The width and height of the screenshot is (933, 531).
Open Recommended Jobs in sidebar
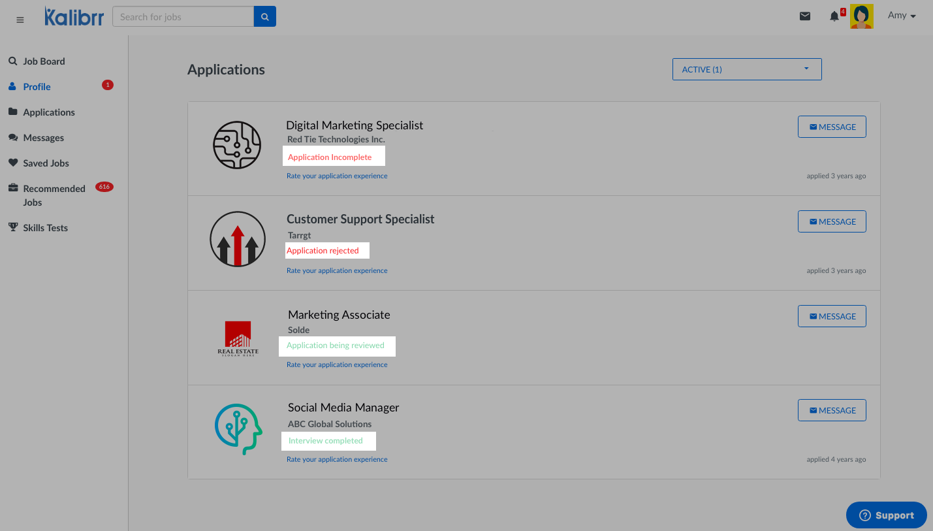(x=54, y=195)
